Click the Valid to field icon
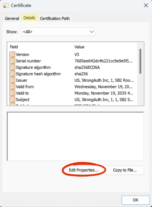The height and width of the screenshot is (207, 152). point(12,93)
